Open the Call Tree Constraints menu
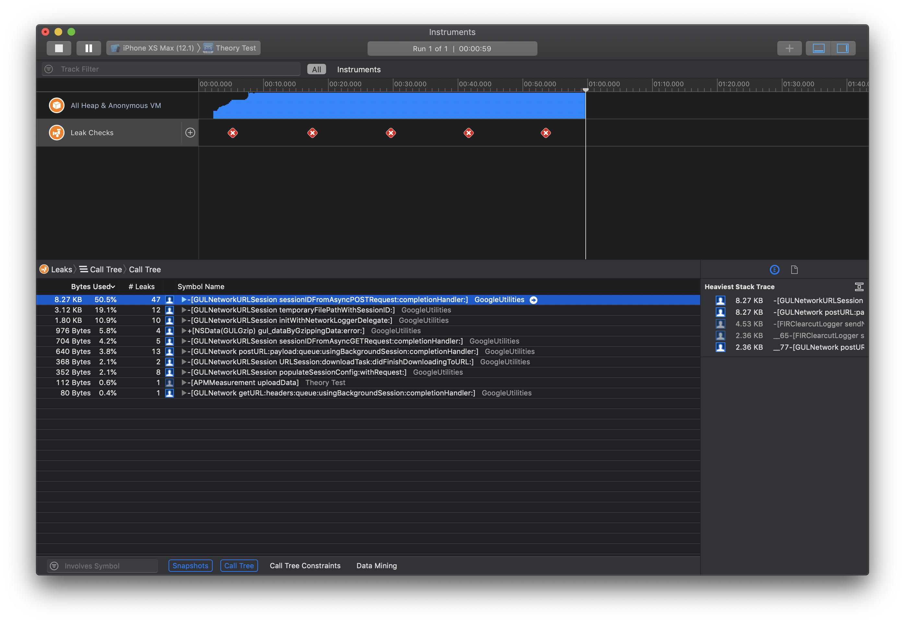 (x=305, y=566)
